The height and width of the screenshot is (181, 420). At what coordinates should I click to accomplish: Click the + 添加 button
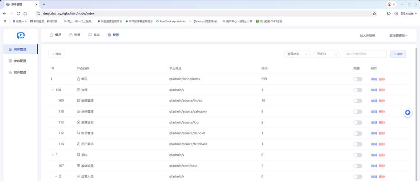coord(56,54)
